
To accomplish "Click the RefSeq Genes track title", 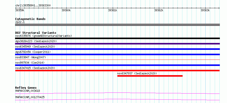I will (x=26, y=88).
